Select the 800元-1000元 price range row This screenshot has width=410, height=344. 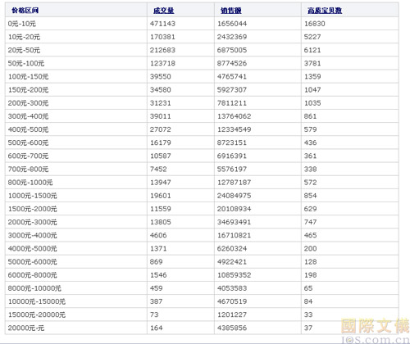(x=202, y=182)
